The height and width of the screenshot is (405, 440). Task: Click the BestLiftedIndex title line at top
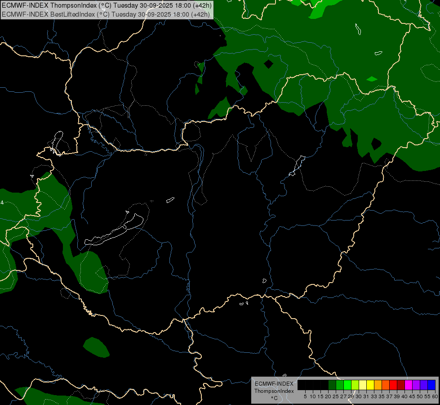click(106, 14)
